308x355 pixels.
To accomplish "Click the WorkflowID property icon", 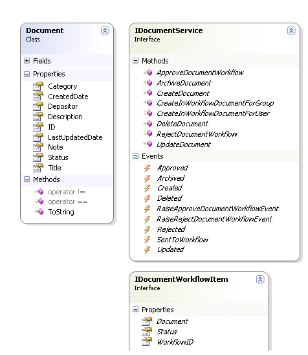I will (x=146, y=342).
